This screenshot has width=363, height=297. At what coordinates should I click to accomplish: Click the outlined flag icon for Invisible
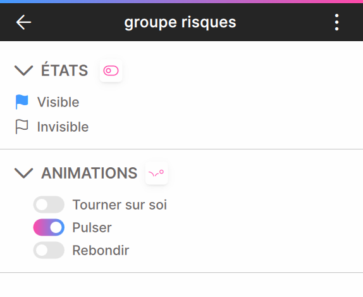22,127
